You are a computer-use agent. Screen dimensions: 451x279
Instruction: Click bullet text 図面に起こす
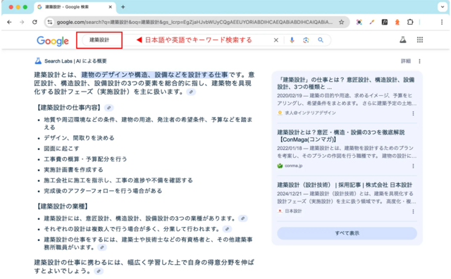coord(61,149)
